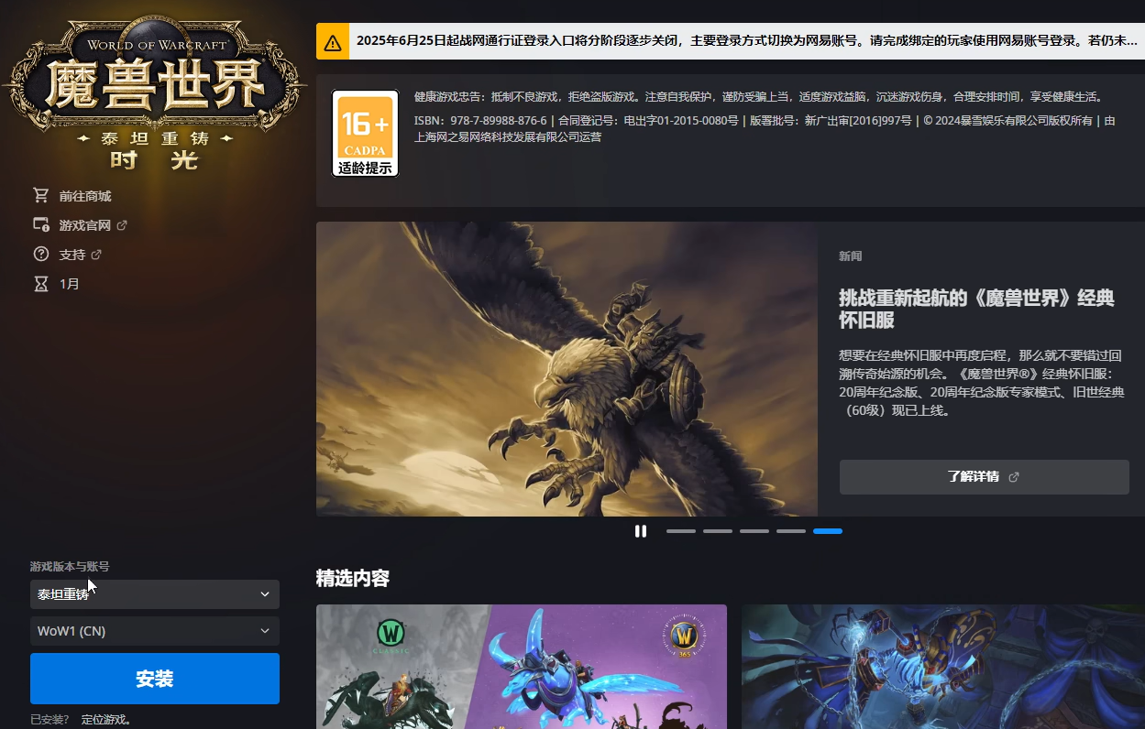Open 支持 via the question mark icon
Image resolution: width=1145 pixels, height=729 pixels.
[x=40, y=254]
